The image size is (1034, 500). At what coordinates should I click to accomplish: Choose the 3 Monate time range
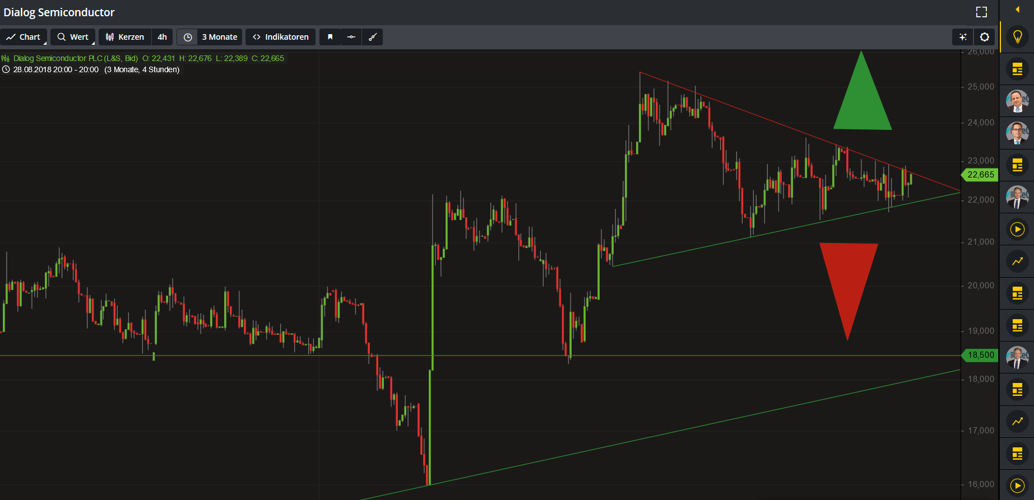(x=219, y=37)
